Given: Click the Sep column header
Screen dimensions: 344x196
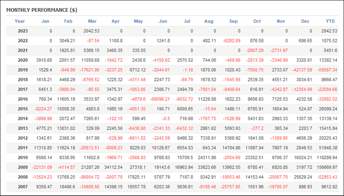Looking at the screenshot, I should click(x=234, y=21).
